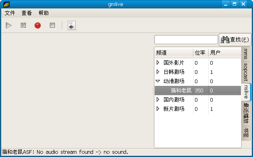This screenshot has width=253, height=157.
Task: Select the nslive tab
Action: click(x=246, y=92)
